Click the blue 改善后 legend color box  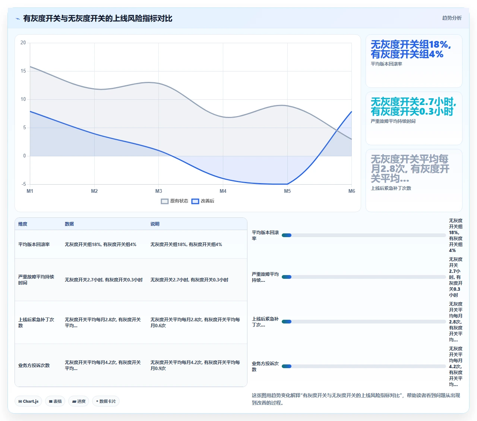pos(195,201)
